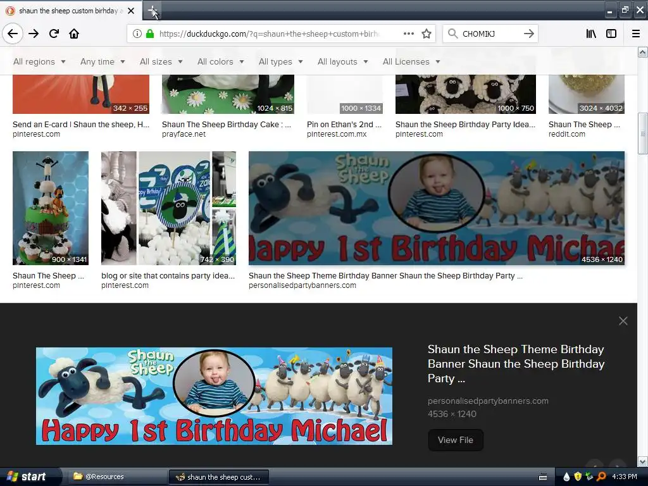The image size is (648, 486).
Task: Expand the All sizes filter
Action: click(x=161, y=61)
